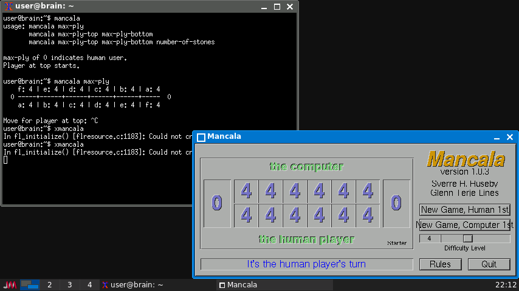Pick the human player's second pit
The image size is (519, 291).
[x=270, y=216]
